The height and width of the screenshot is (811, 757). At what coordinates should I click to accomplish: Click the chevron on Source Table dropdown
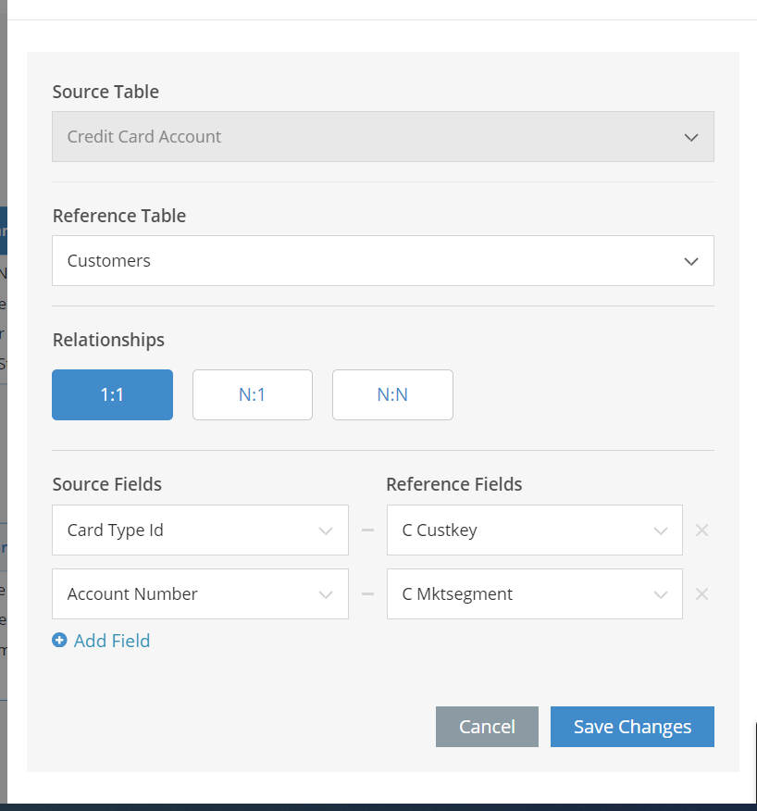pyautogui.click(x=691, y=136)
